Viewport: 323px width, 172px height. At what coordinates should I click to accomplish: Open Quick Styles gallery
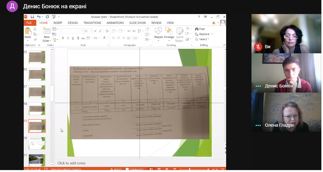pos(180,34)
